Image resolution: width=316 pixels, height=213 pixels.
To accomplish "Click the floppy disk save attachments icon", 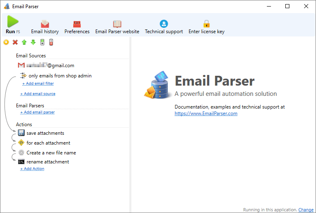I will pyautogui.click(x=21, y=133).
